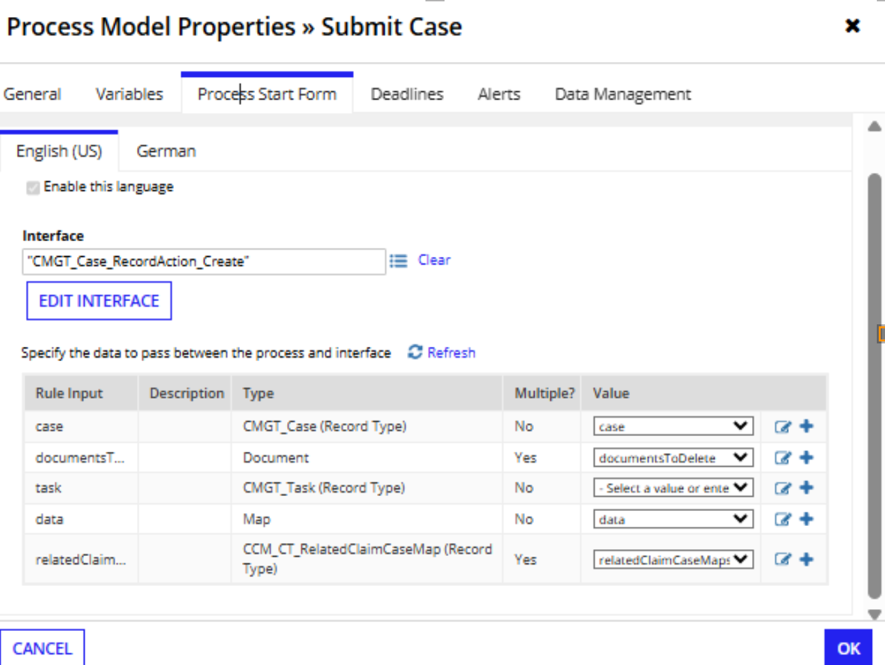Click the scrollbar down arrow
Viewport: 885px width, 665px height.
pyautogui.click(x=875, y=614)
